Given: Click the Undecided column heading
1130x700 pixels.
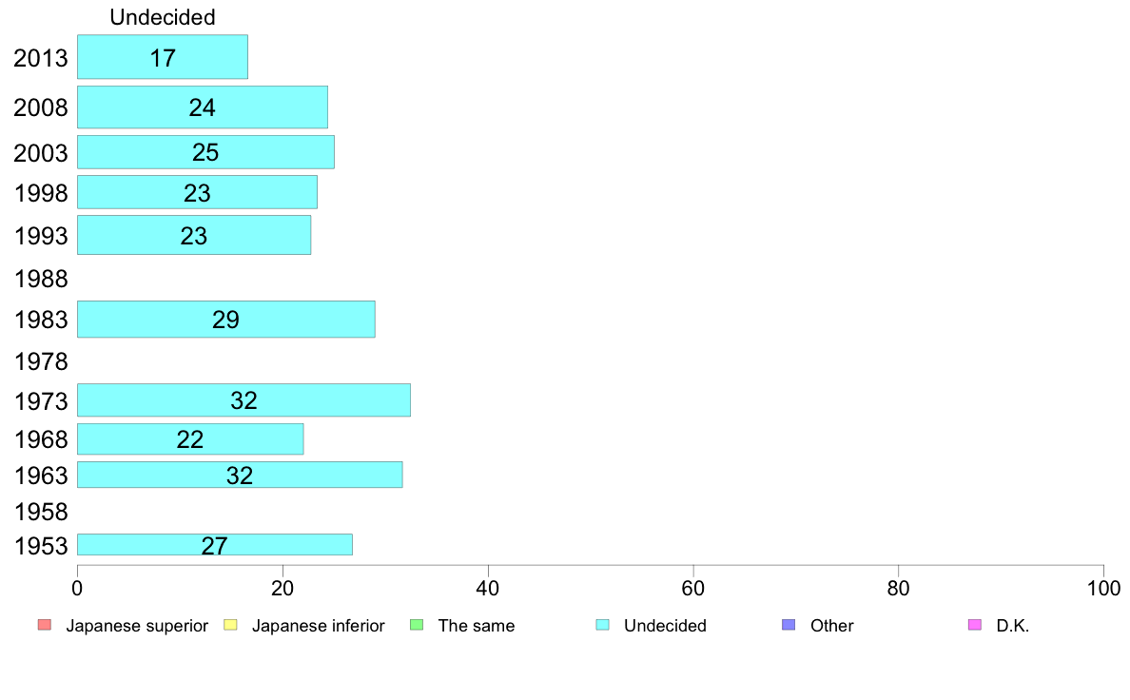Looking at the screenshot, I should point(162,16).
